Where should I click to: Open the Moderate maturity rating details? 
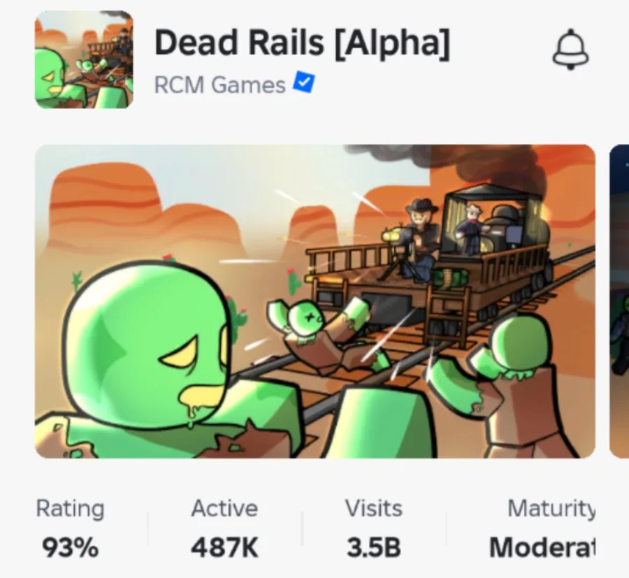pyautogui.click(x=542, y=547)
